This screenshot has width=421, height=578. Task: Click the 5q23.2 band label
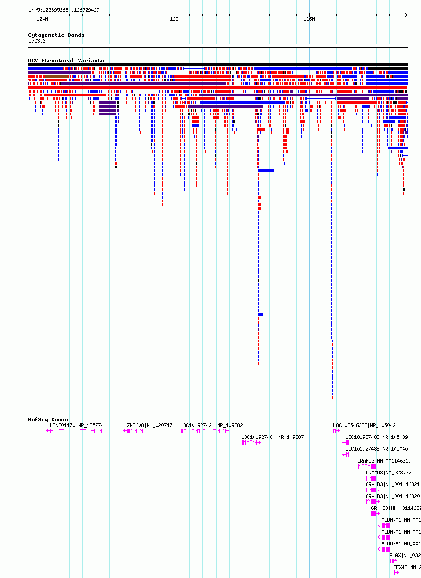click(37, 41)
